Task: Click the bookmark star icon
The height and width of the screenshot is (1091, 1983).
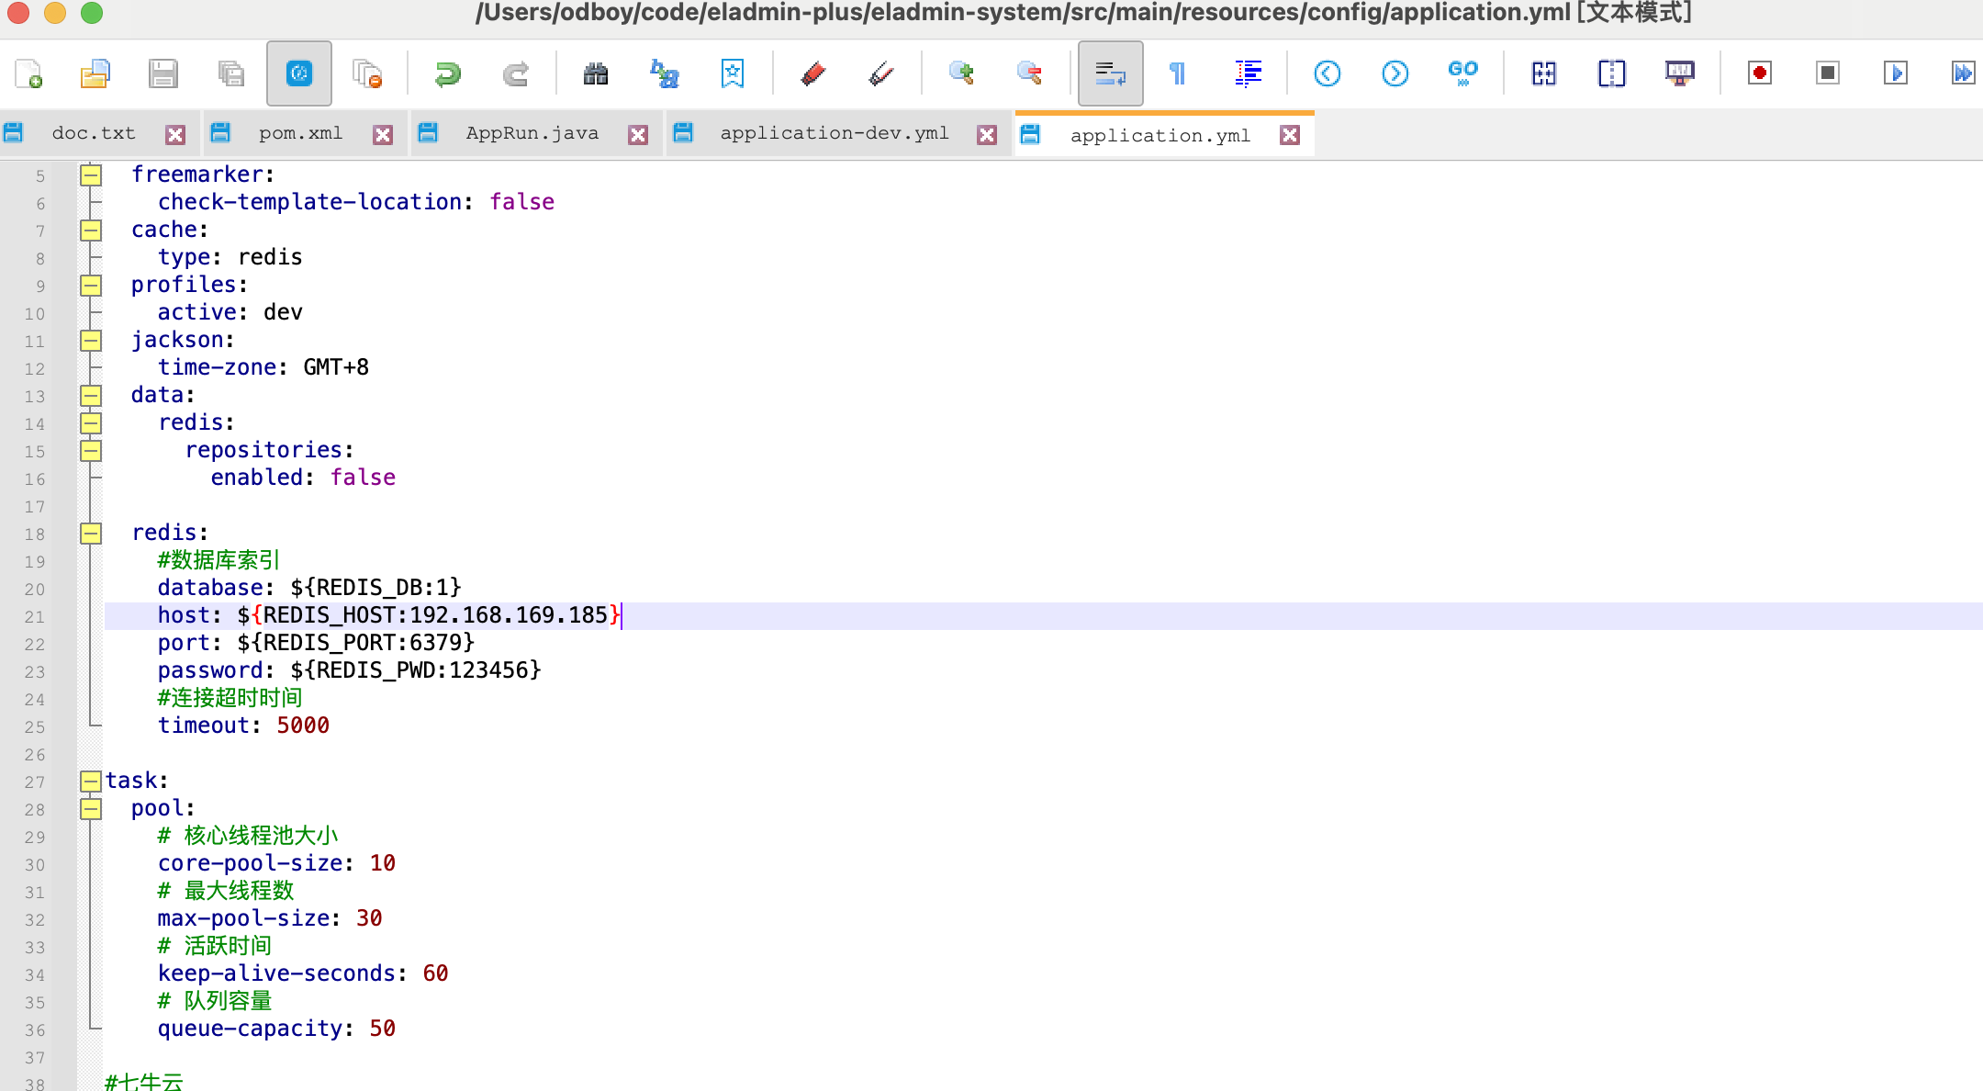Action: coord(732,73)
